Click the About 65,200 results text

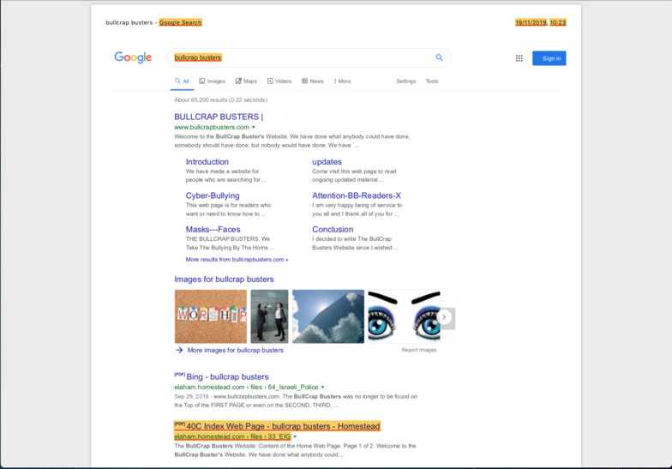tap(221, 99)
